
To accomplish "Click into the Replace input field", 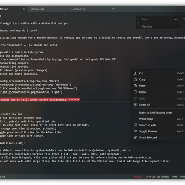I will point(161,26).
